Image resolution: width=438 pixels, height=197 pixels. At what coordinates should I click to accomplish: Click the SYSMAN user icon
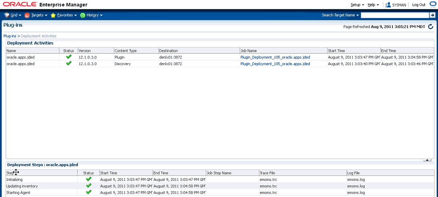click(x=388, y=5)
